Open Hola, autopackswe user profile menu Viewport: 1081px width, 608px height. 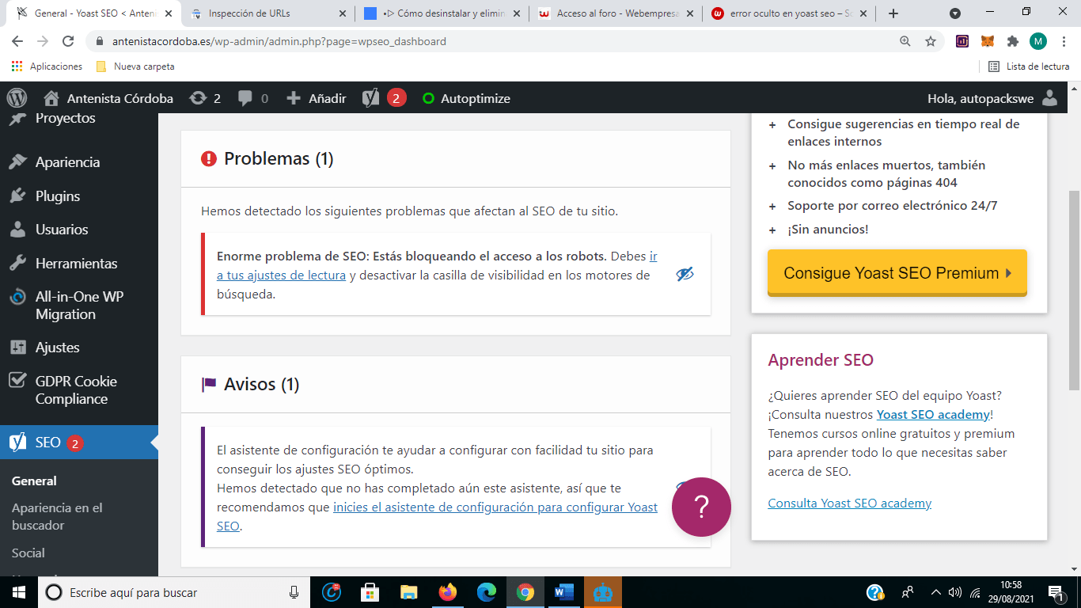(x=992, y=98)
